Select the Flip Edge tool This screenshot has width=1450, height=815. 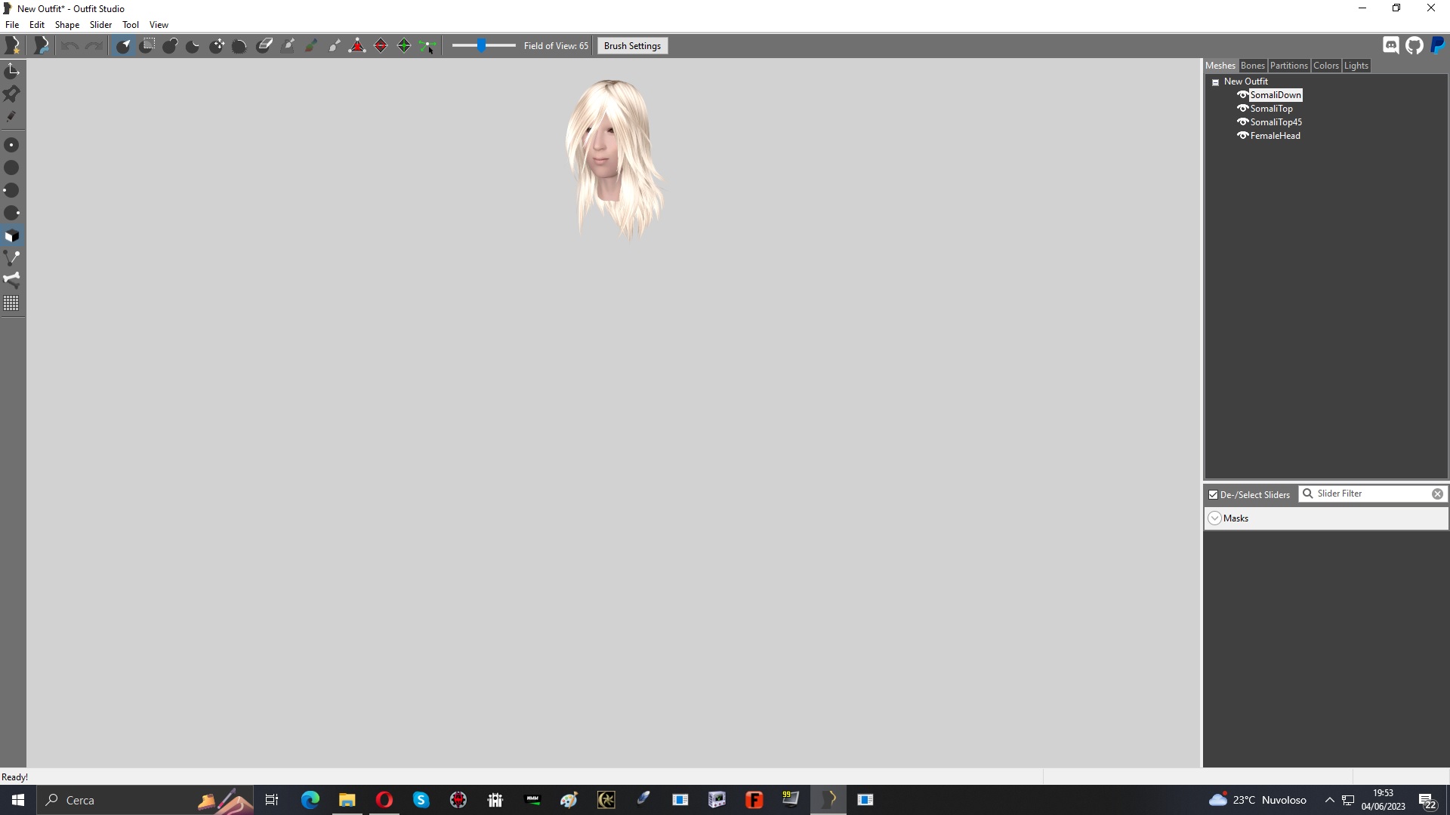[x=381, y=46]
